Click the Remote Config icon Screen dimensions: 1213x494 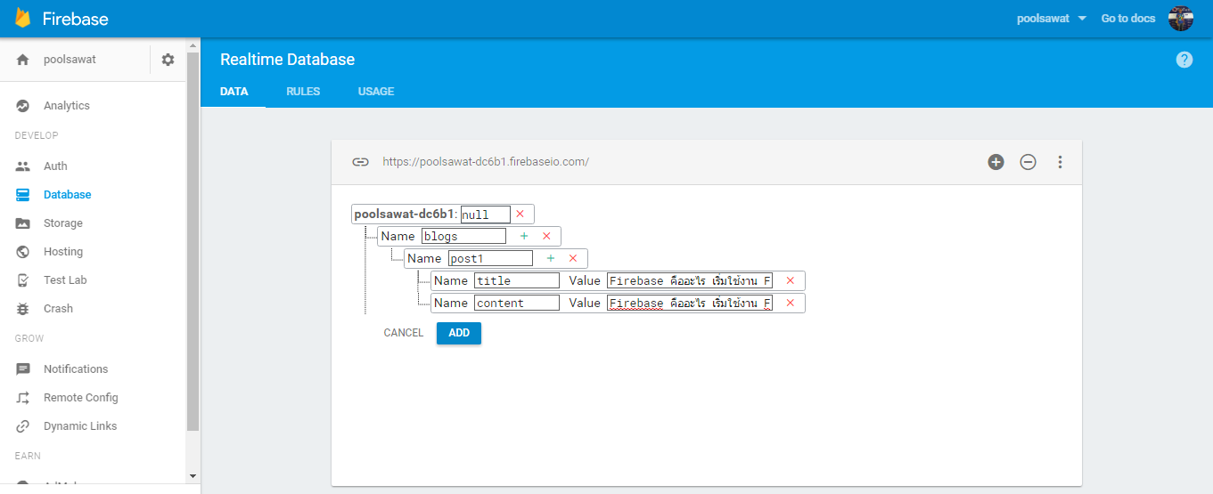(23, 398)
